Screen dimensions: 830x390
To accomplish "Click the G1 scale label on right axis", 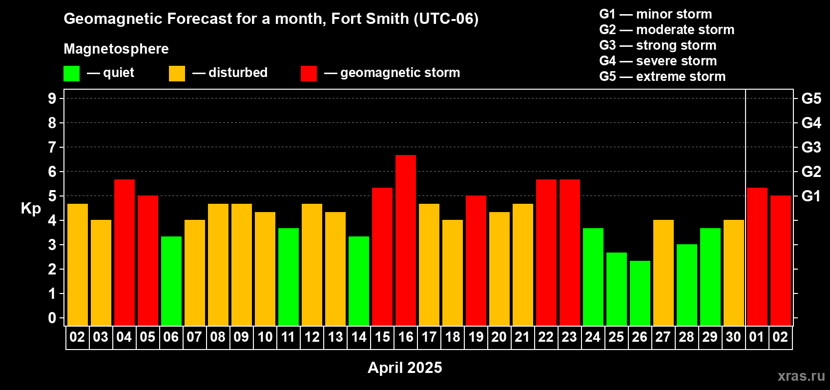I will [811, 196].
